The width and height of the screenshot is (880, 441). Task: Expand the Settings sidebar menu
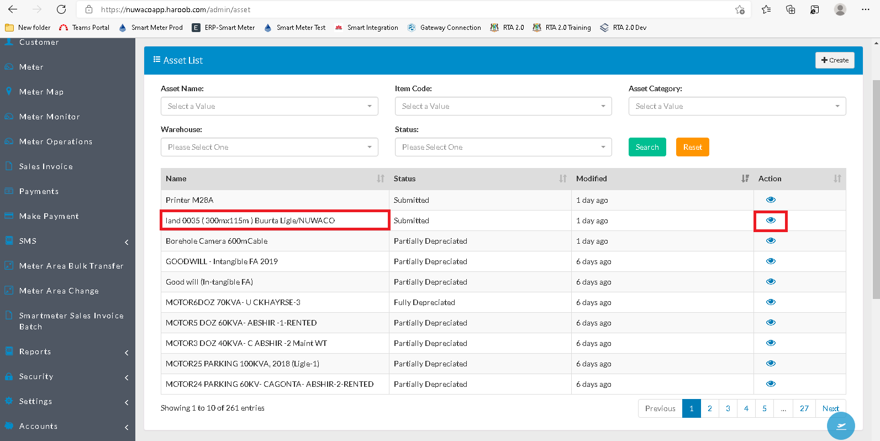click(x=67, y=401)
